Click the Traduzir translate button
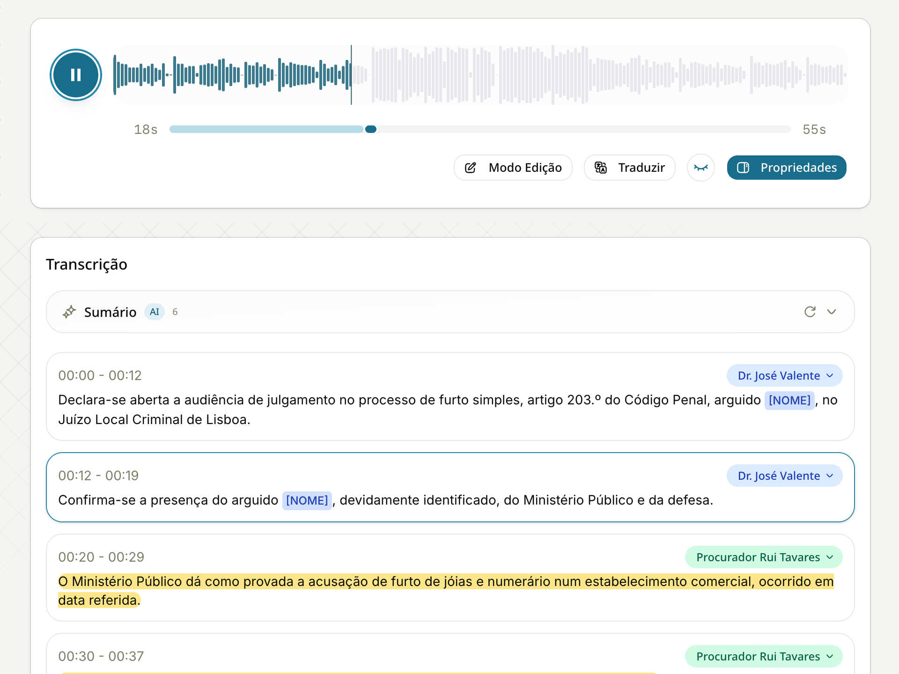This screenshot has width=899, height=674. pyautogui.click(x=630, y=168)
